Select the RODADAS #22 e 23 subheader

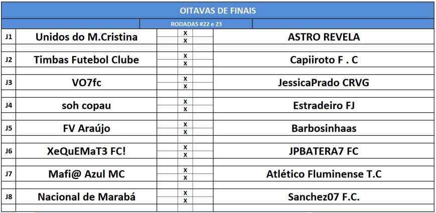(x=196, y=24)
